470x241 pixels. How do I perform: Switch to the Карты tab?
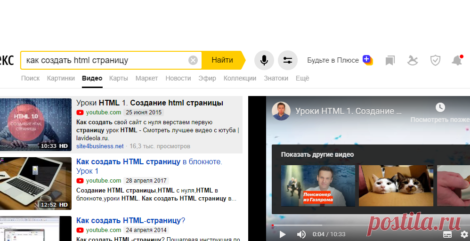coord(118,78)
